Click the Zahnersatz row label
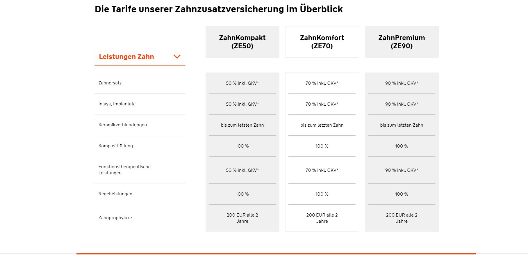This screenshot has height=255, width=528. click(110, 83)
